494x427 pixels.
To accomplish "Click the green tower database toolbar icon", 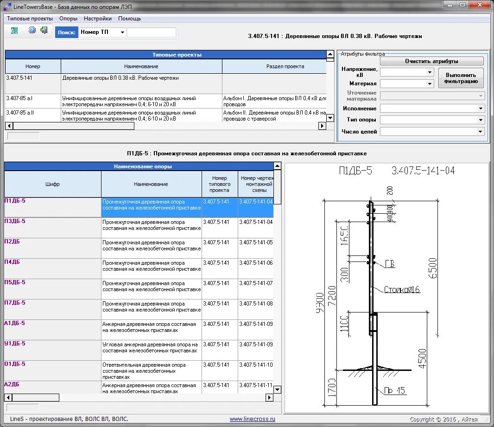I will 14,31.
